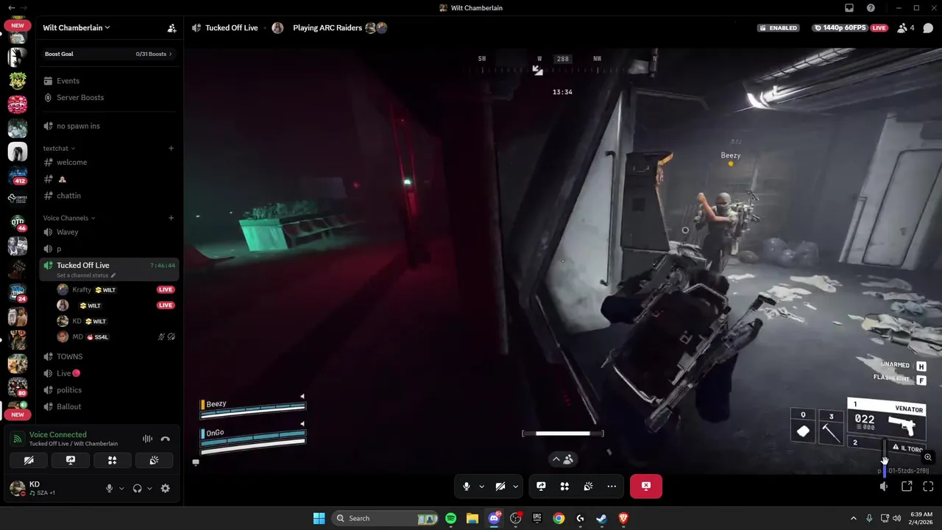Open User Settings gear

(x=165, y=488)
